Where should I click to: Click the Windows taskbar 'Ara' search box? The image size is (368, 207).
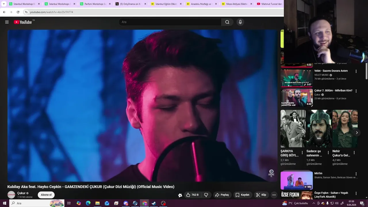tap(37, 203)
